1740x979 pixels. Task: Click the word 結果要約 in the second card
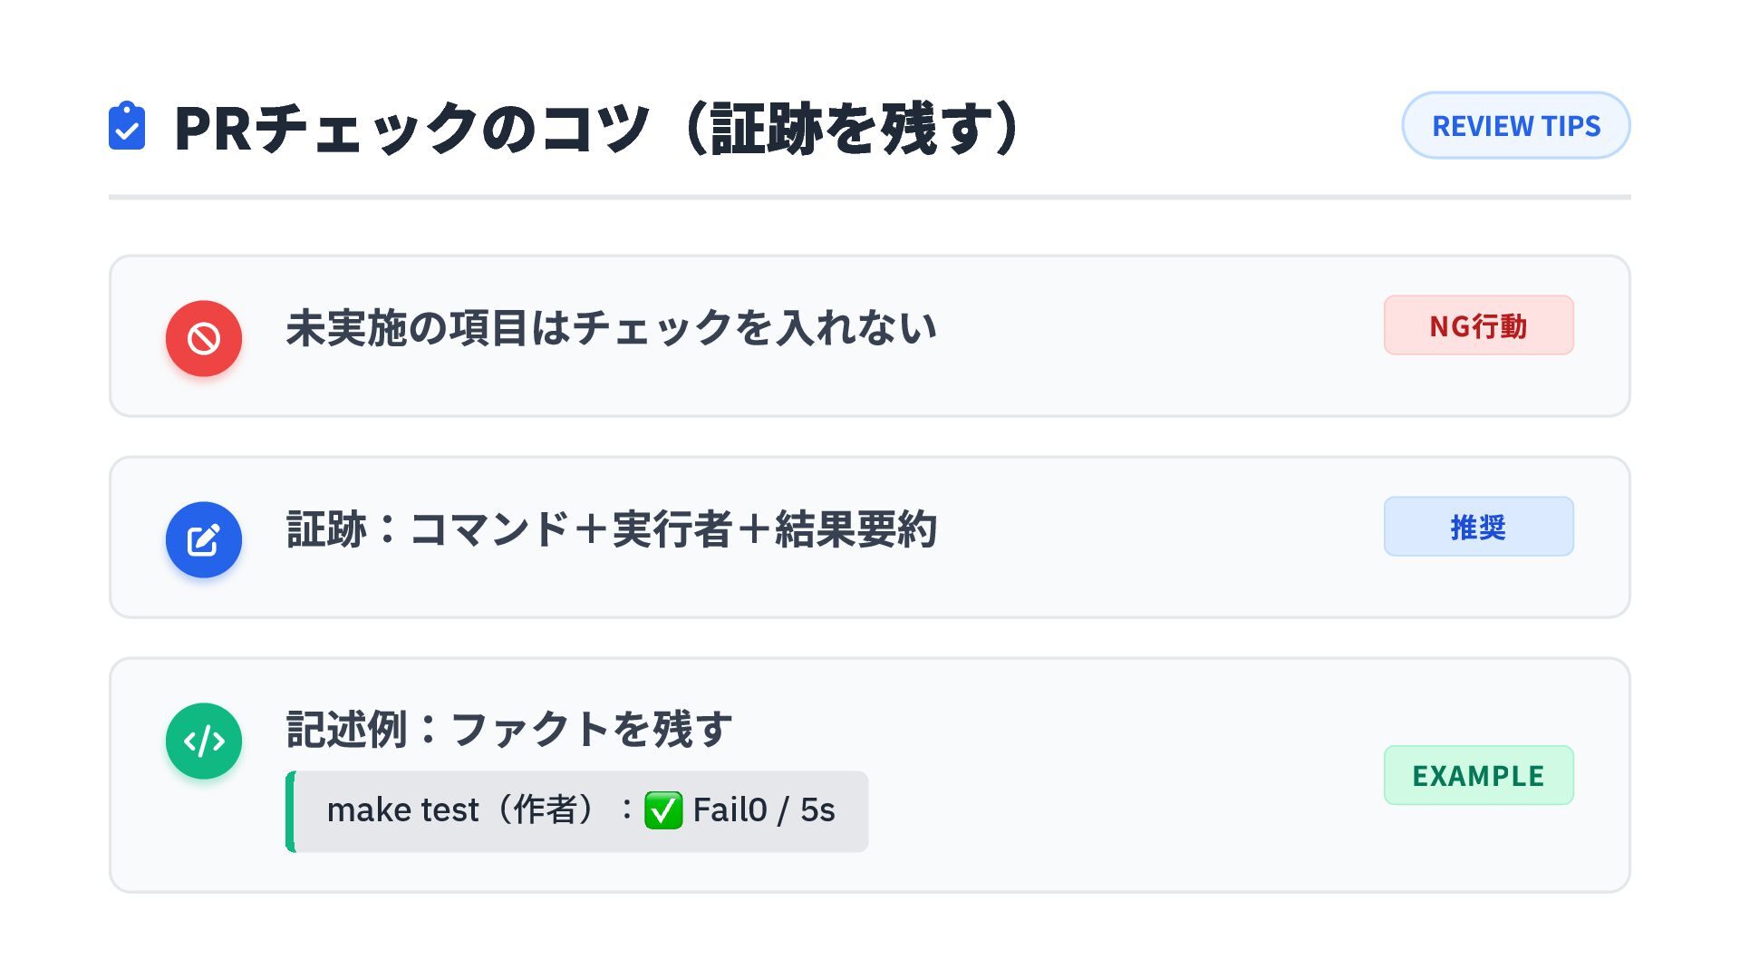click(x=855, y=528)
